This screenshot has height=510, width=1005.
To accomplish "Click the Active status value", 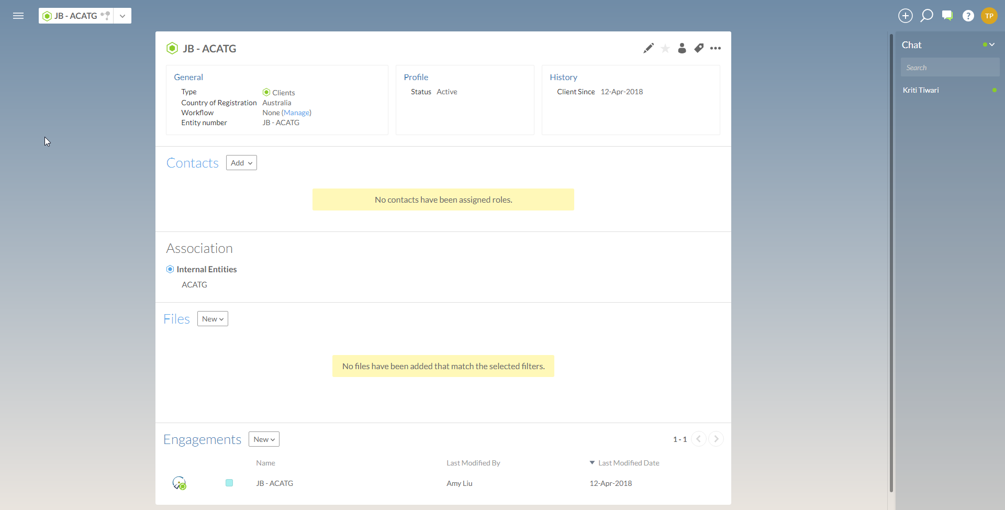I will (x=447, y=92).
